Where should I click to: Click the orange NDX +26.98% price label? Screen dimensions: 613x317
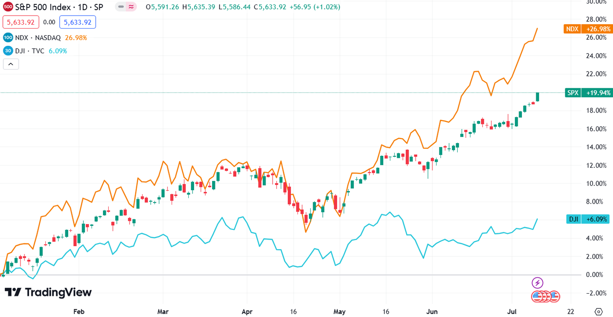pyautogui.click(x=588, y=29)
